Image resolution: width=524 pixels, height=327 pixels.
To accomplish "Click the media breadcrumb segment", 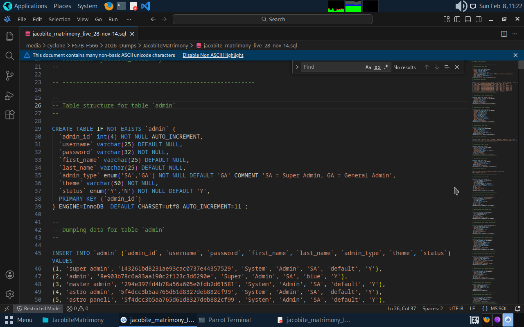I will pos(34,45).
